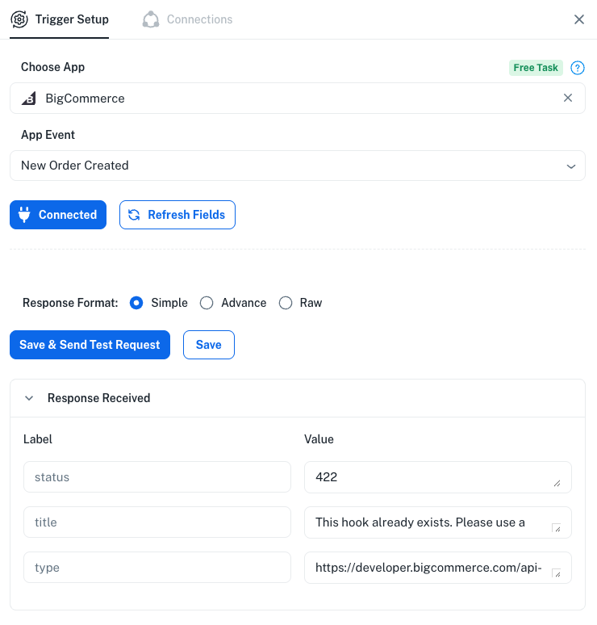Click the plug icon on Connected
Image resolution: width=597 pixels, height=625 pixels.
tap(24, 215)
